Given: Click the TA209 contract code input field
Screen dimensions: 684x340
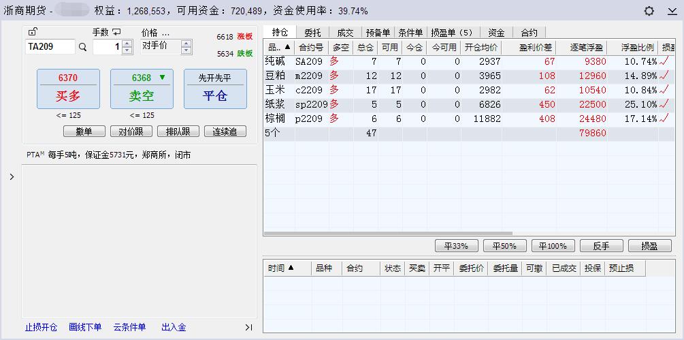Looking at the screenshot, I should click(50, 47).
